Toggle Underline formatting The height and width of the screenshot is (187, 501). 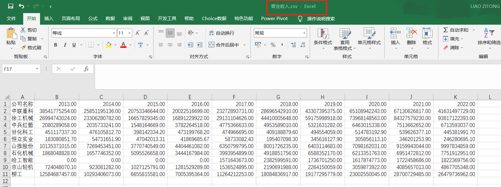pyautogui.click(x=74, y=45)
